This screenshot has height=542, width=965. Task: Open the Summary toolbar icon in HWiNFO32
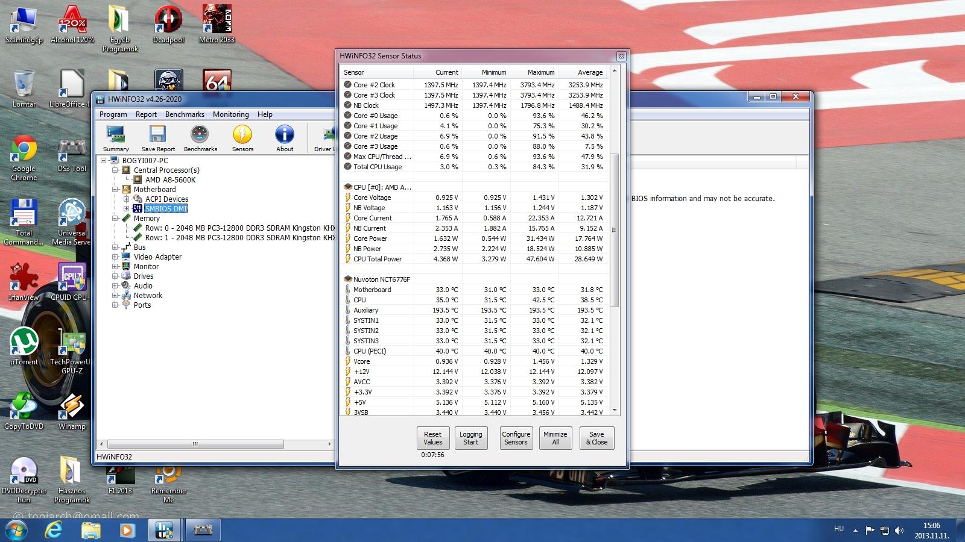coord(116,139)
